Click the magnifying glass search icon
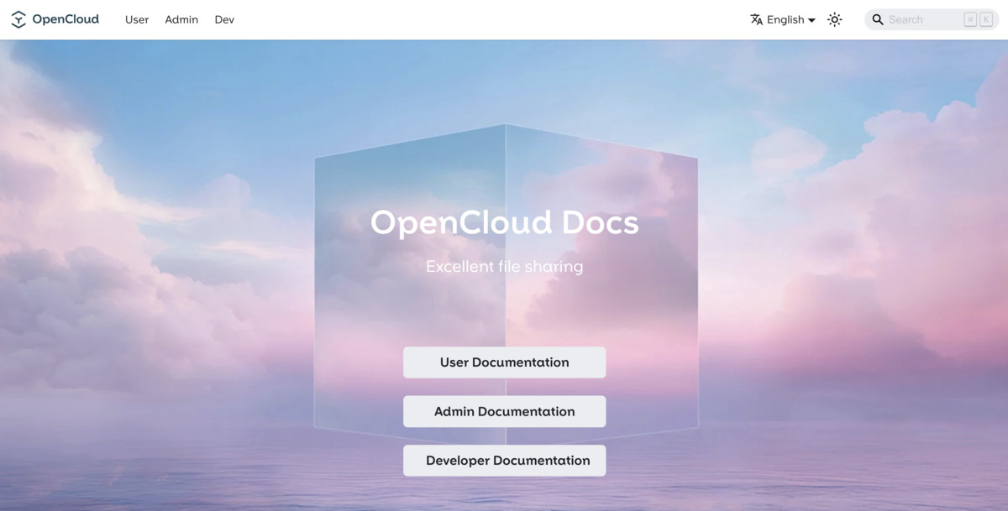 (x=878, y=19)
